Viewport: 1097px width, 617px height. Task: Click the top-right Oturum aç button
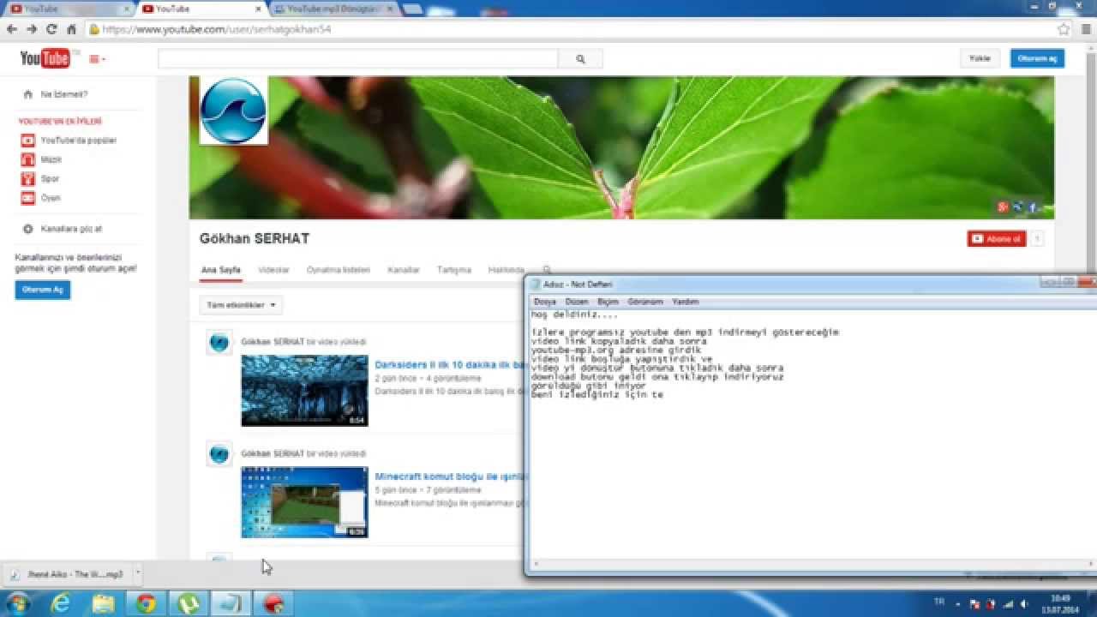(1037, 58)
